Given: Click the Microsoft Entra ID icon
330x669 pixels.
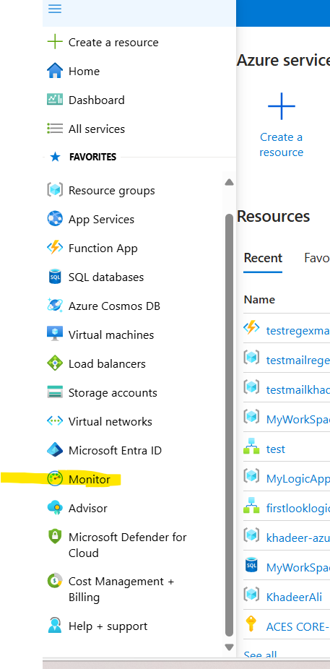Looking at the screenshot, I should 55,450.
